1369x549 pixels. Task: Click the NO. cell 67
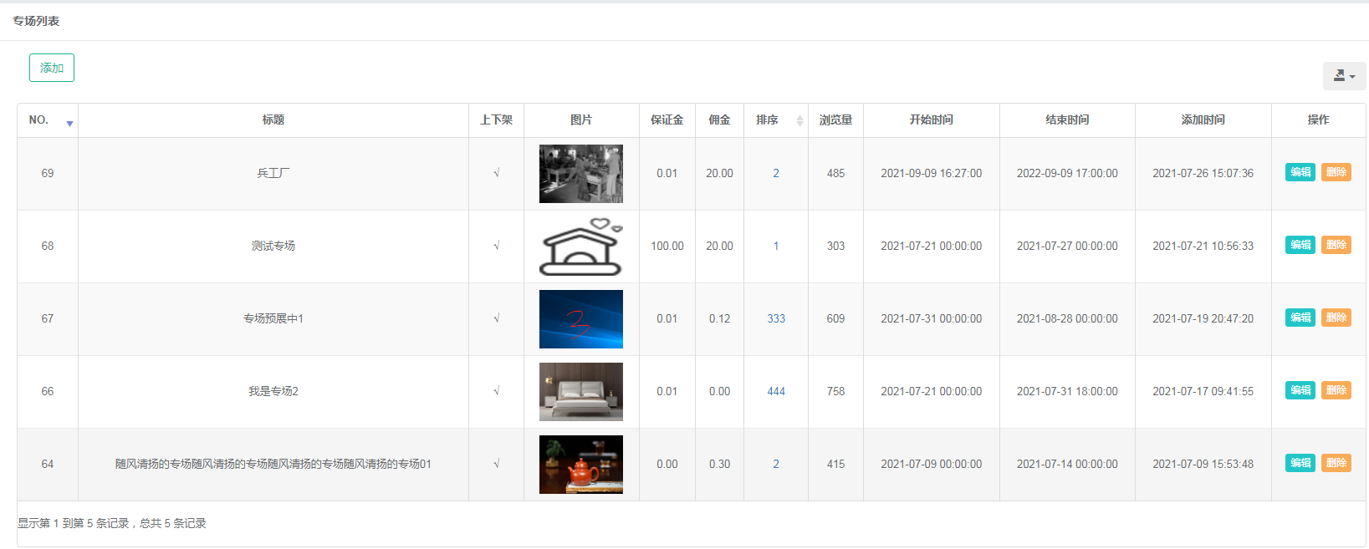(x=48, y=319)
